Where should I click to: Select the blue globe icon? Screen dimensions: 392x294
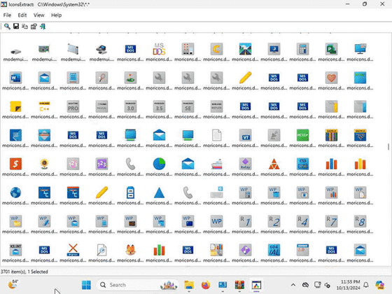[x=15, y=192]
